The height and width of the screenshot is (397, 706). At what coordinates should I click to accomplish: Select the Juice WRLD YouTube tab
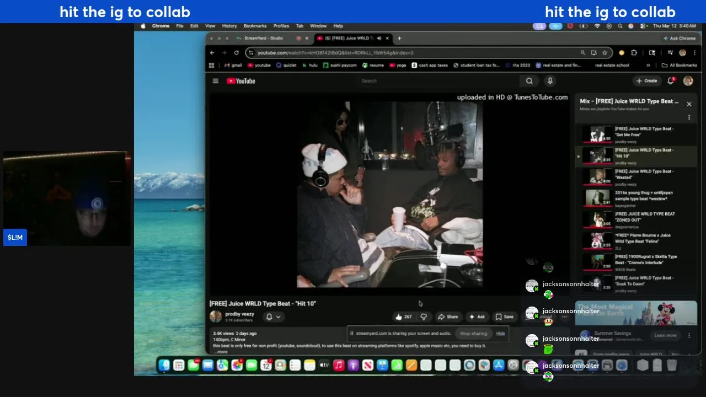(350, 39)
